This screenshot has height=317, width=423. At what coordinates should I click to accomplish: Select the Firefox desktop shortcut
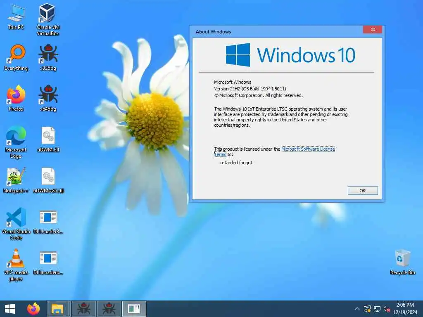coord(16,98)
